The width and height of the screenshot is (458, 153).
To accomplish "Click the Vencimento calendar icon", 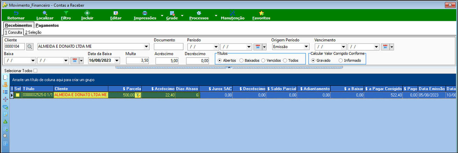I will point(385,47).
